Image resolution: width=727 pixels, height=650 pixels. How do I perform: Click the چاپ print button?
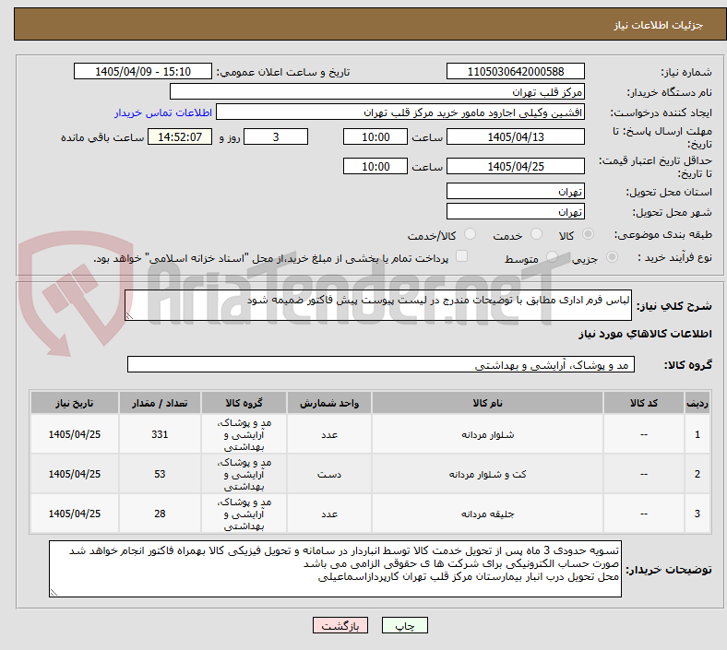coord(405,625)
